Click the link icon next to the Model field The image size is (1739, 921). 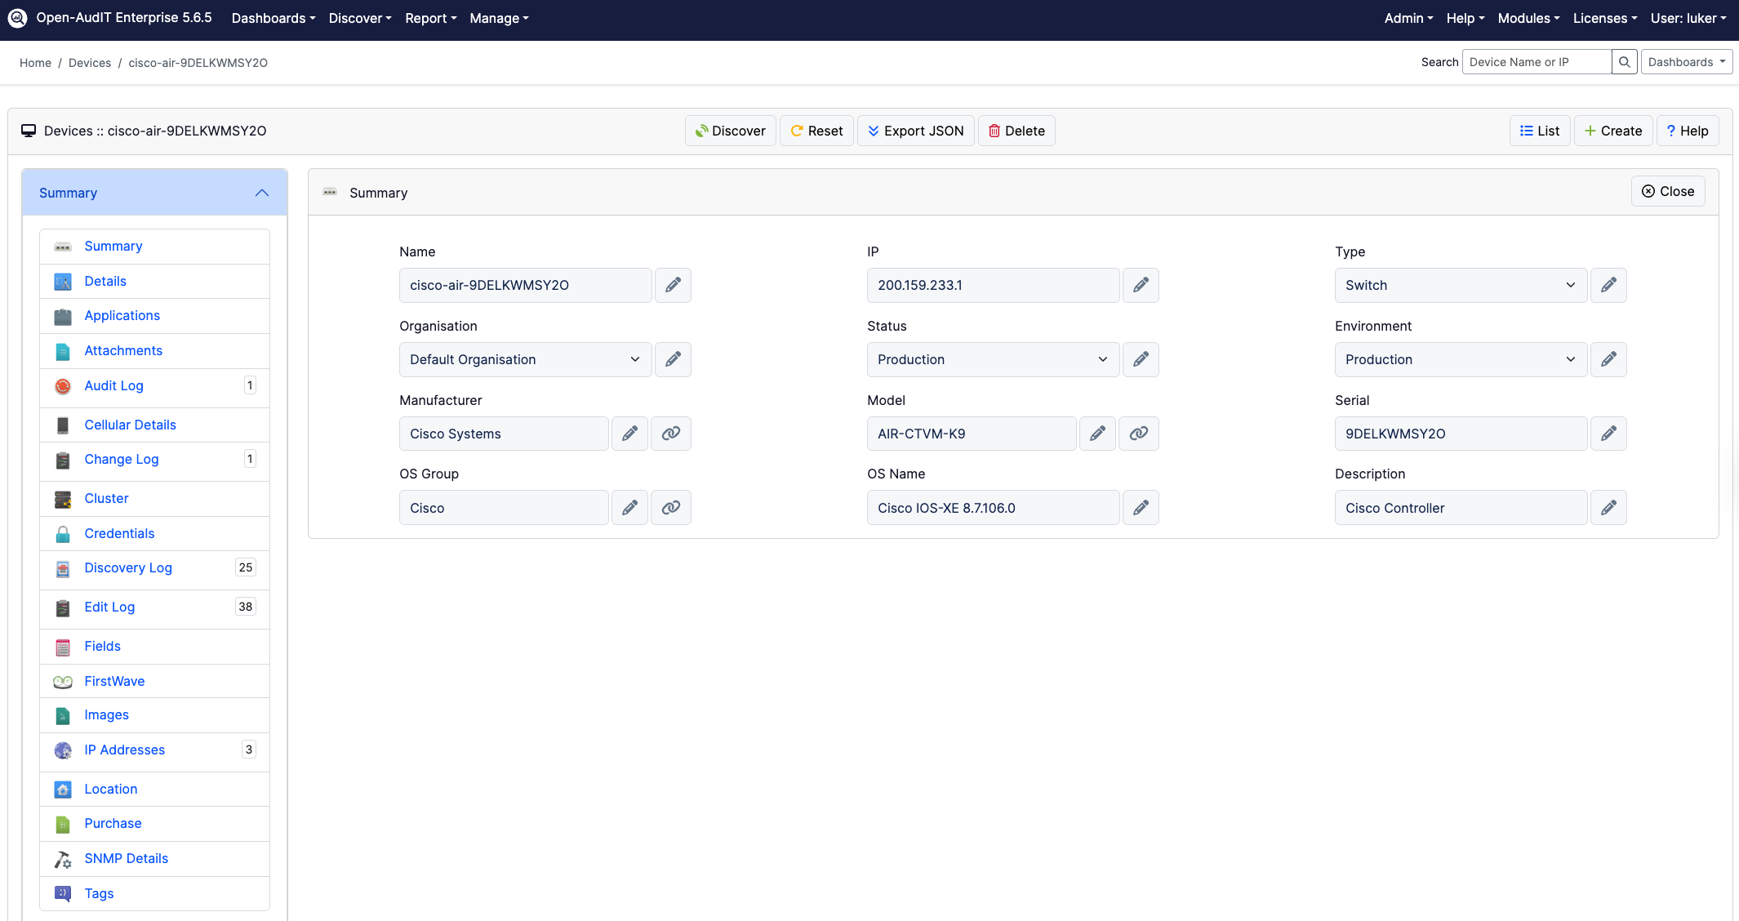(x=1139, y=434)
